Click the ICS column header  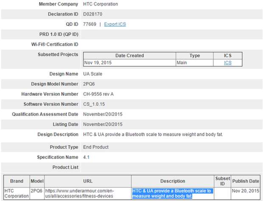click(228, 55)
